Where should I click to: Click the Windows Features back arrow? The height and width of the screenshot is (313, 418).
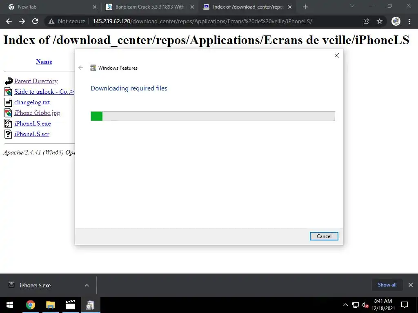[x=81, y=68]
